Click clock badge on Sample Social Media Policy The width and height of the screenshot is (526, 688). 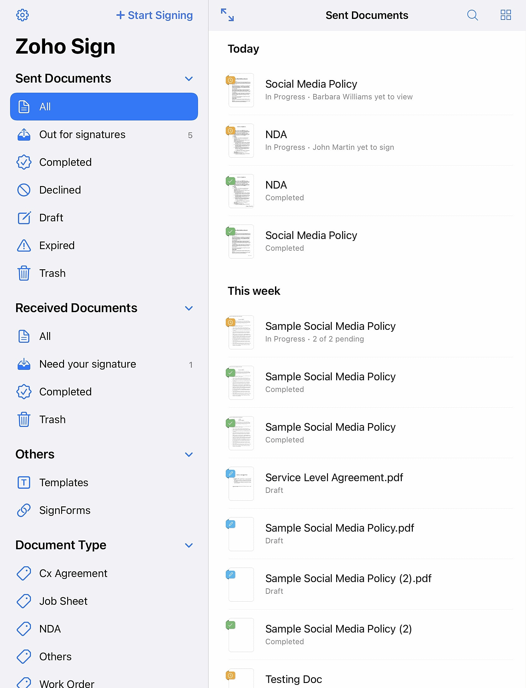(x=231, y=323)
